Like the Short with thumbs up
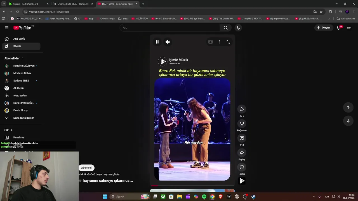The height and width of the screenshot is (201, 358). 242,109
